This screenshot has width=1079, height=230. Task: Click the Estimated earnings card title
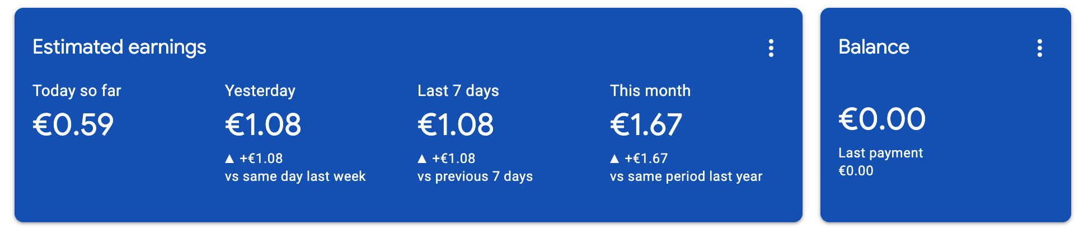[x=119, y=47]
